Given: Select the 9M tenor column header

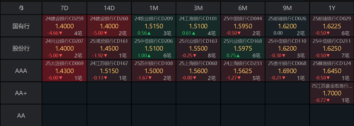Looking at the screenshot, I should click(x=287, y=8).
